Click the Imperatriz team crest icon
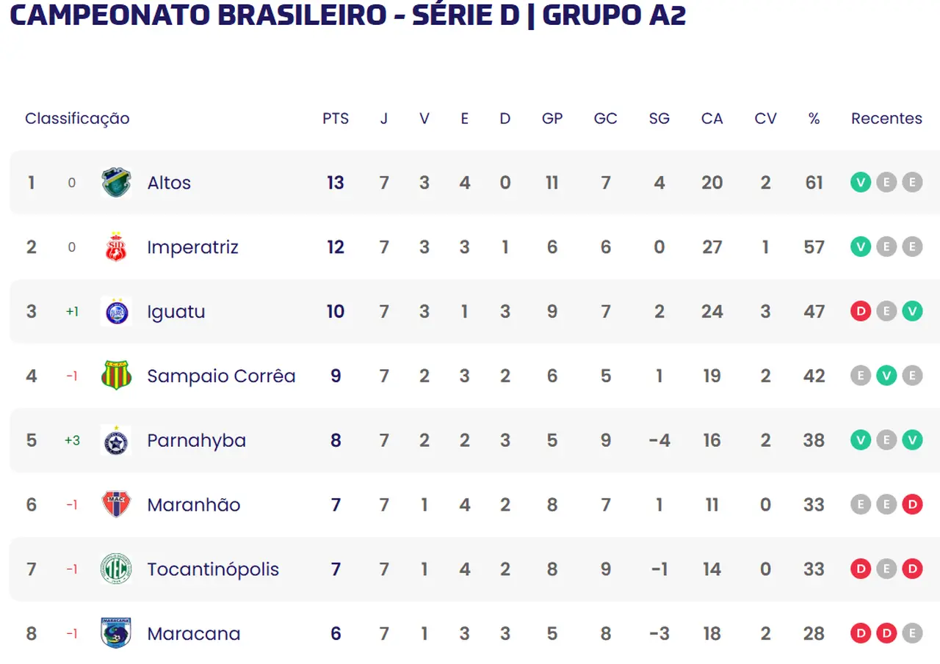This screenshot has width=940, height=664. pyautogui.click(x=116, y=247)
